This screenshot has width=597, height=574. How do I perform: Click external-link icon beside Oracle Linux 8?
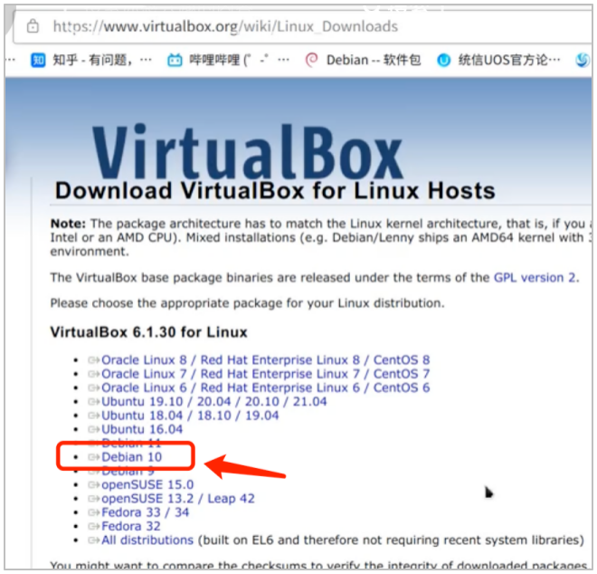94,359
